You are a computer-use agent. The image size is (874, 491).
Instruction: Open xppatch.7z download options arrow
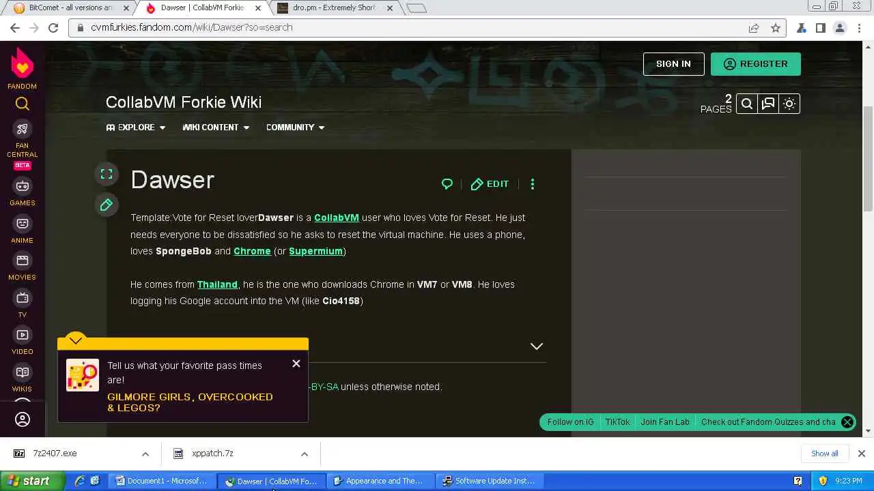pyautogui.click(x=305, y=453)
